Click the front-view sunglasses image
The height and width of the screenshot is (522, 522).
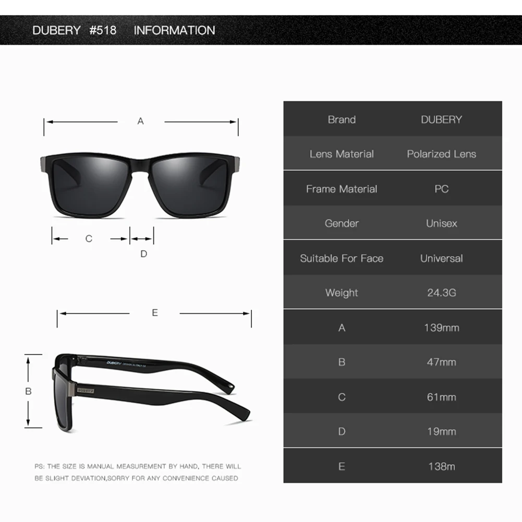click(140, 185)
